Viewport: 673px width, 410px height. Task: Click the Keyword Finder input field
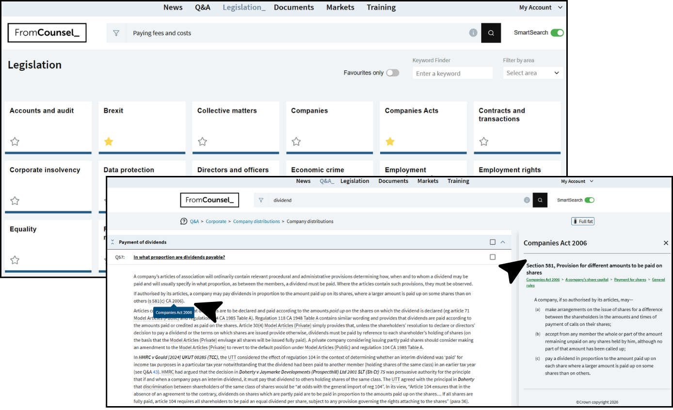452,73
